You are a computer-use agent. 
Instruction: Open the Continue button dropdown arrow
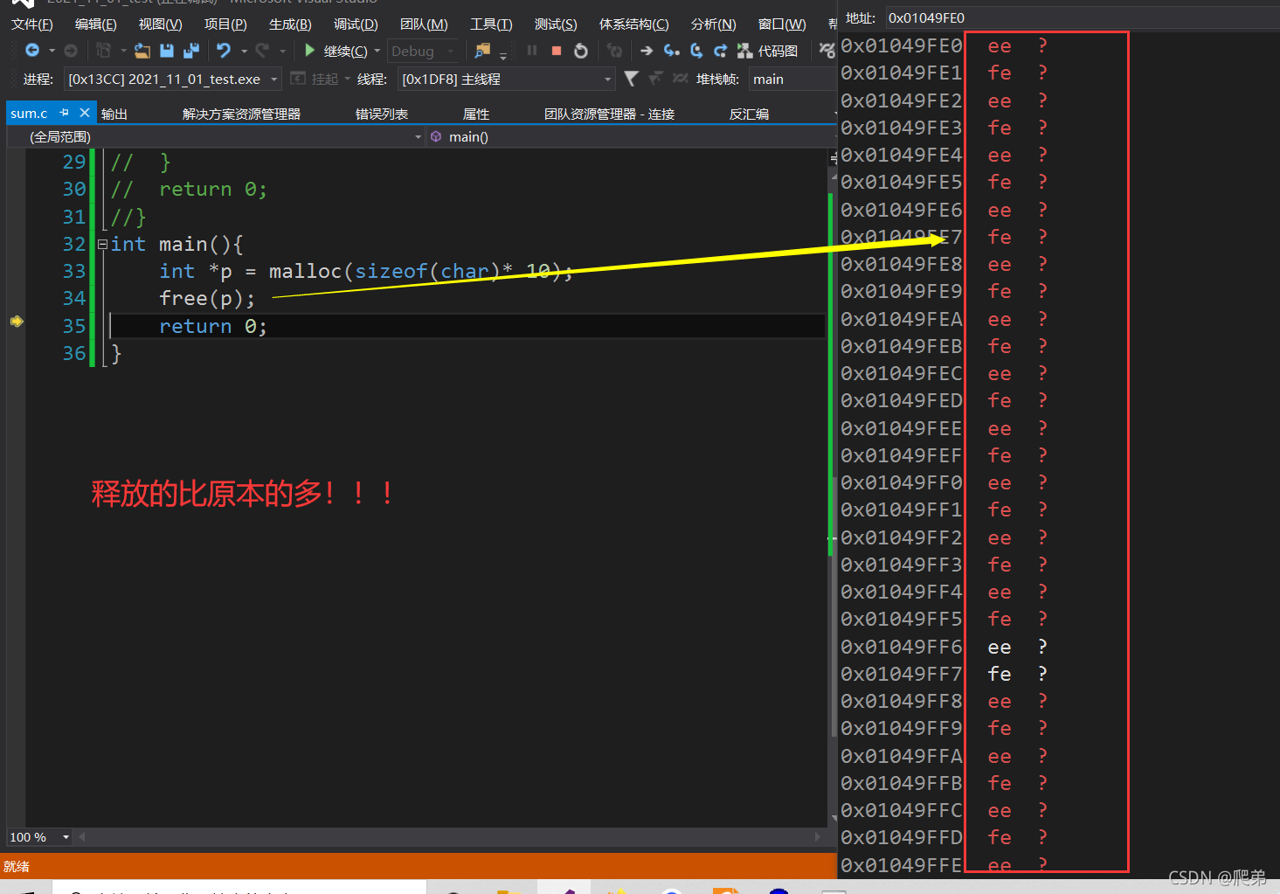(x=377, y=51)
